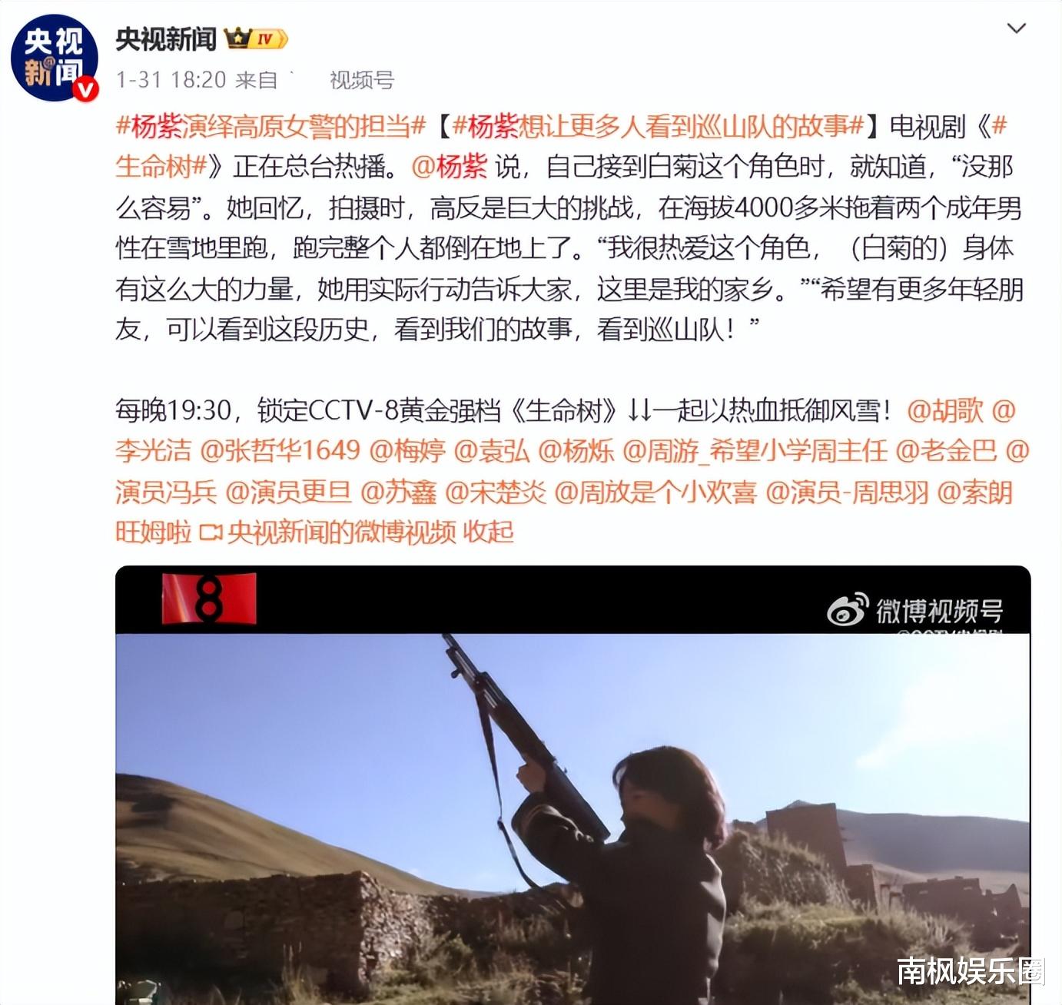1062x1005 pixels.
Task: Play the embedded Weibo video
Action: (572, 784)
